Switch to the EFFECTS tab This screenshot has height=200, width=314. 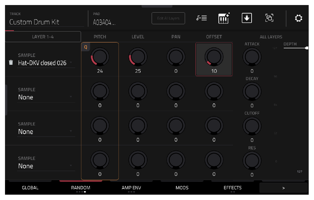(233, 188)
